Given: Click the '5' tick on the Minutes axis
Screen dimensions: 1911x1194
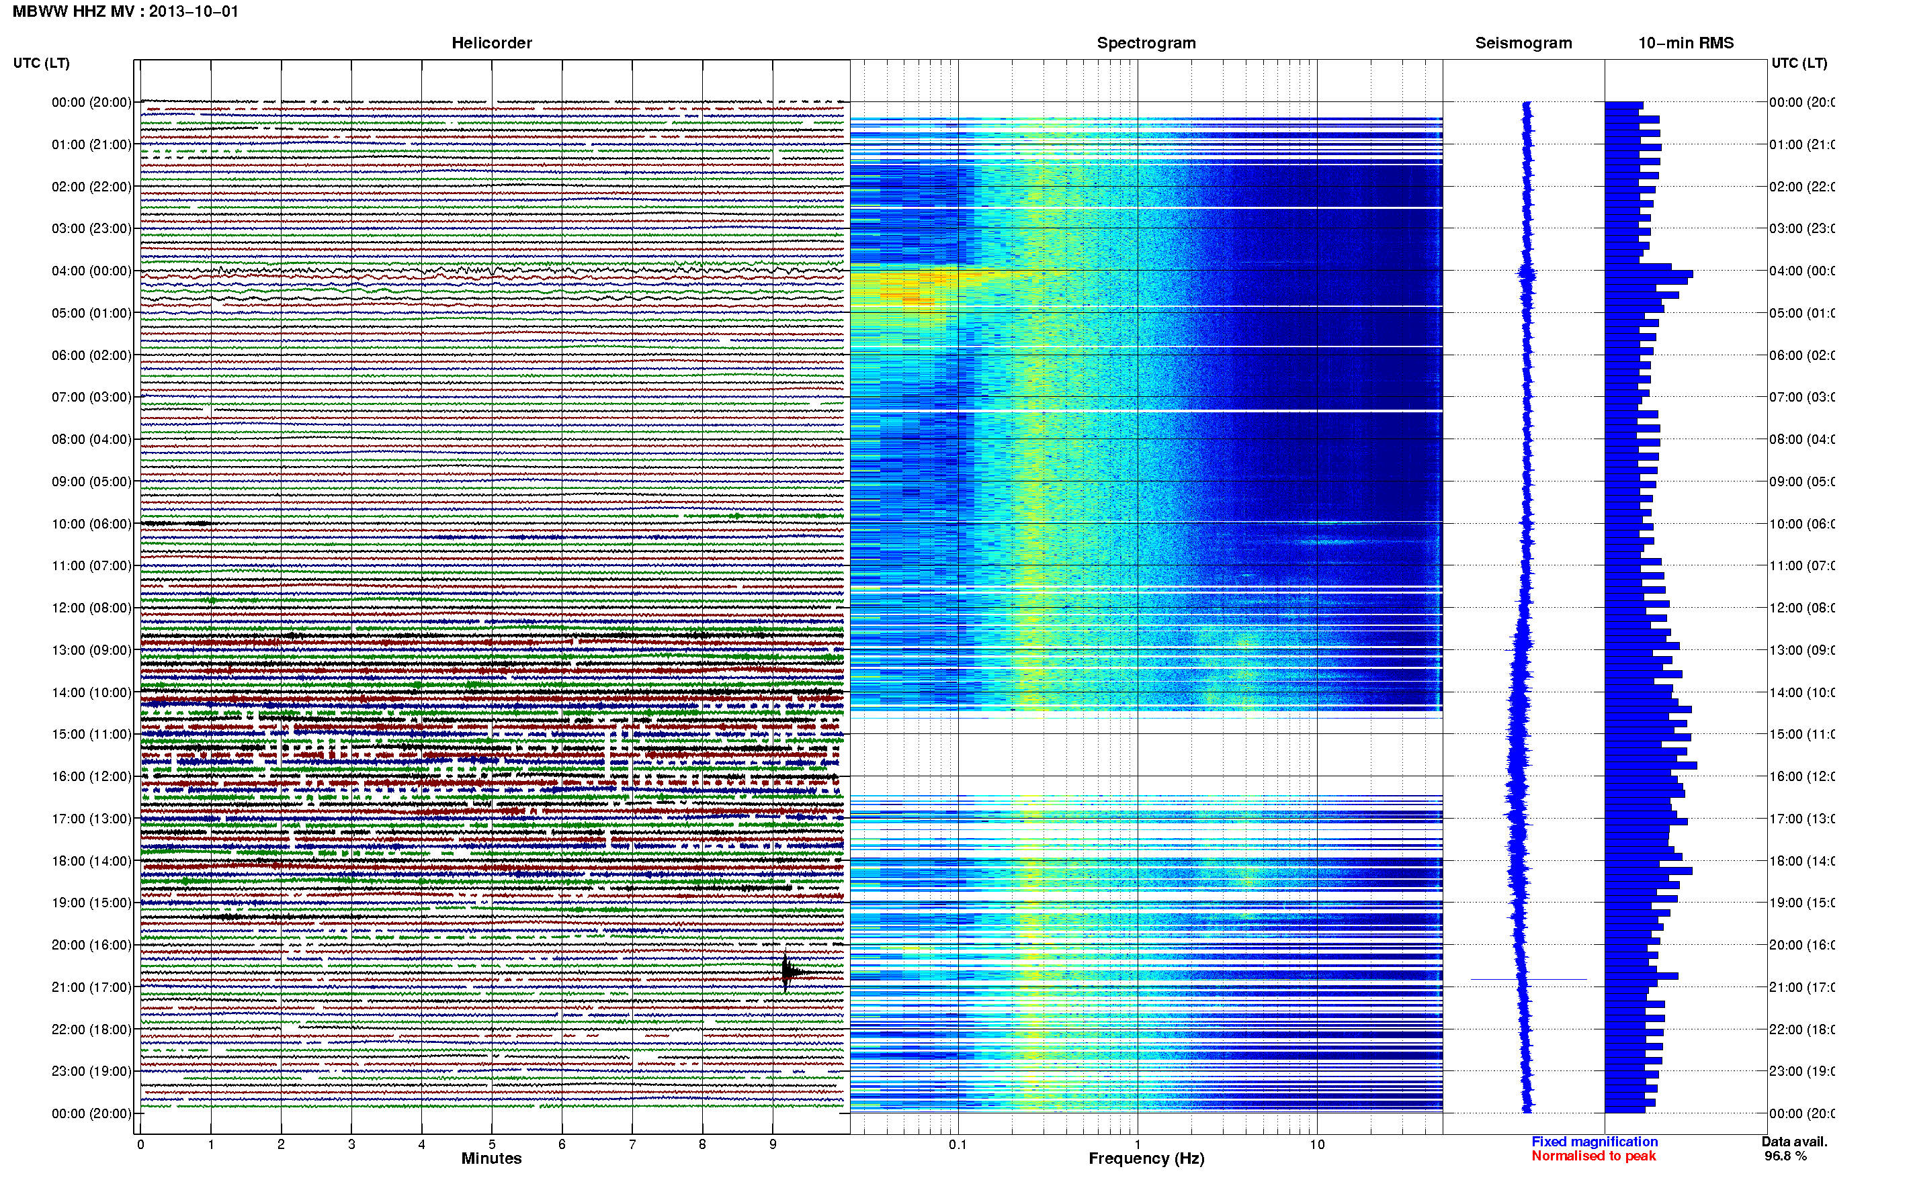Looking at the screenshot, I should [491, 1144].
